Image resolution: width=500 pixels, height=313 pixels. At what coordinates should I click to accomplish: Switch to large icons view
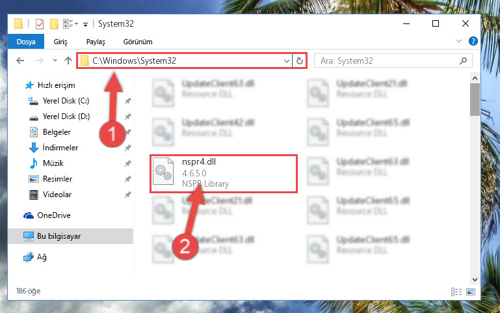click(471, 292)
